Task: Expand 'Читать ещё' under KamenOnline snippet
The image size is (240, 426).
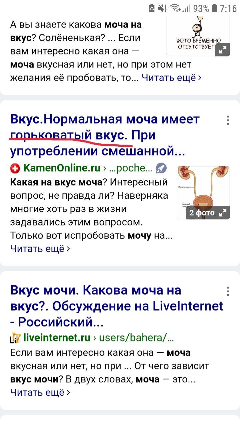Action: coord(40,249)
